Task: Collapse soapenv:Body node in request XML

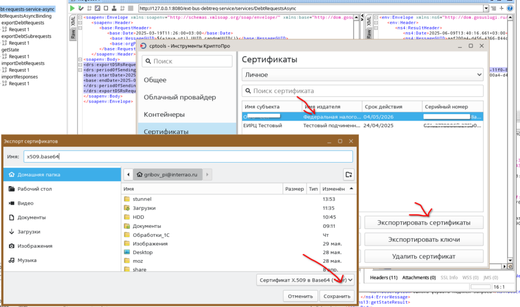Action: tap(80, 59)
